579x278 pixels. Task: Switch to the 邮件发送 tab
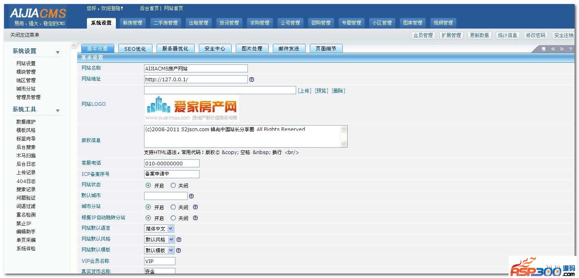[289, 49]
